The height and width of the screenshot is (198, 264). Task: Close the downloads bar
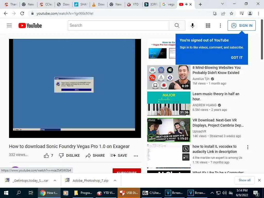[259, 180]
